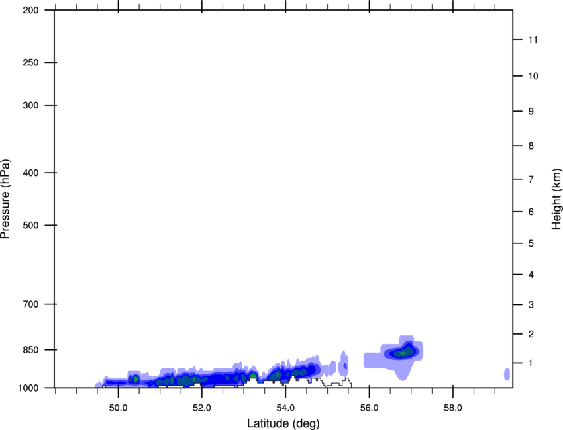Click the 'Pressure (hPa)' axis title

(x=5, y=199)
